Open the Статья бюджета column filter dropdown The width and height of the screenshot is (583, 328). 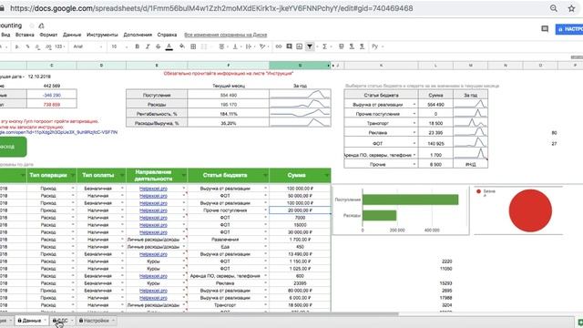(265, 175)
